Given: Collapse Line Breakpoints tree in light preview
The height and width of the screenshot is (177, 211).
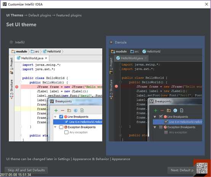Looking at the screenshot, I should pyautogui.click(x=55, y=117).
